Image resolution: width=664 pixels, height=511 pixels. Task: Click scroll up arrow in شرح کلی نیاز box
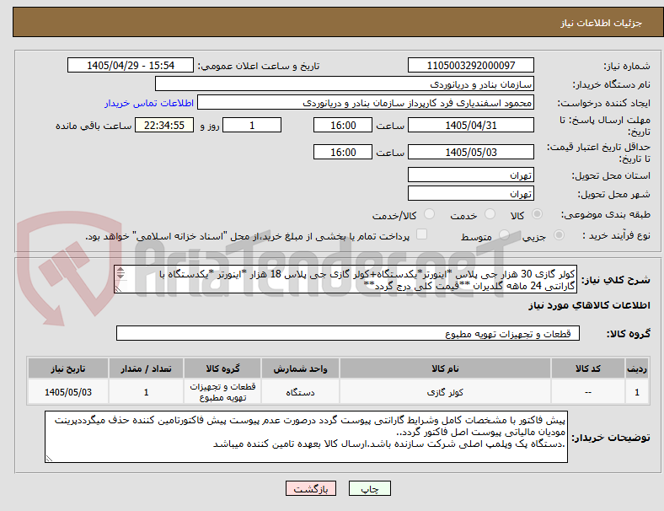coord(120,270)
